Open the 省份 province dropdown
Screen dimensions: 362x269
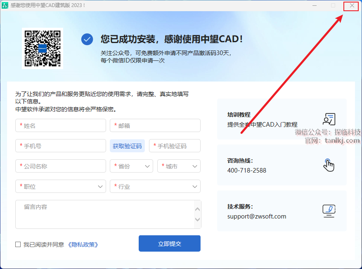(x=131, y=166)
